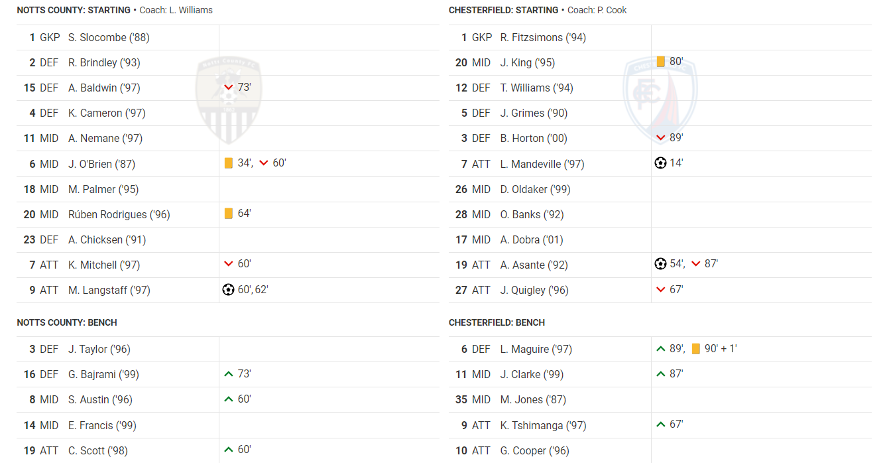The image size is (883, 463).
Task: Click the Chesterfield club crest watermark
Action: point(660,99)
